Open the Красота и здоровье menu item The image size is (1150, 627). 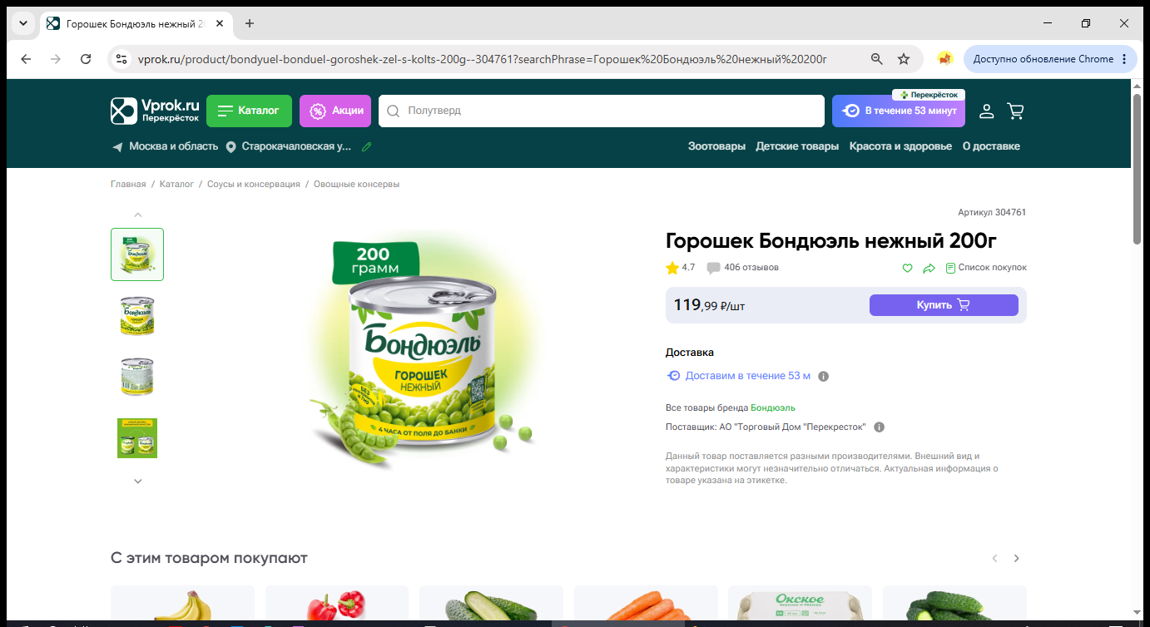tap(900, 146)
